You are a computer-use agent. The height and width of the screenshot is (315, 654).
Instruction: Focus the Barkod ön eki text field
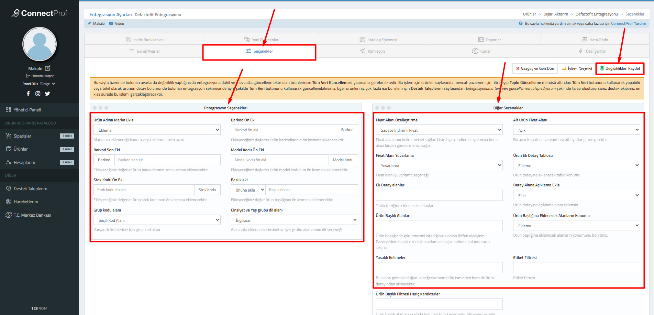(284, 130)
